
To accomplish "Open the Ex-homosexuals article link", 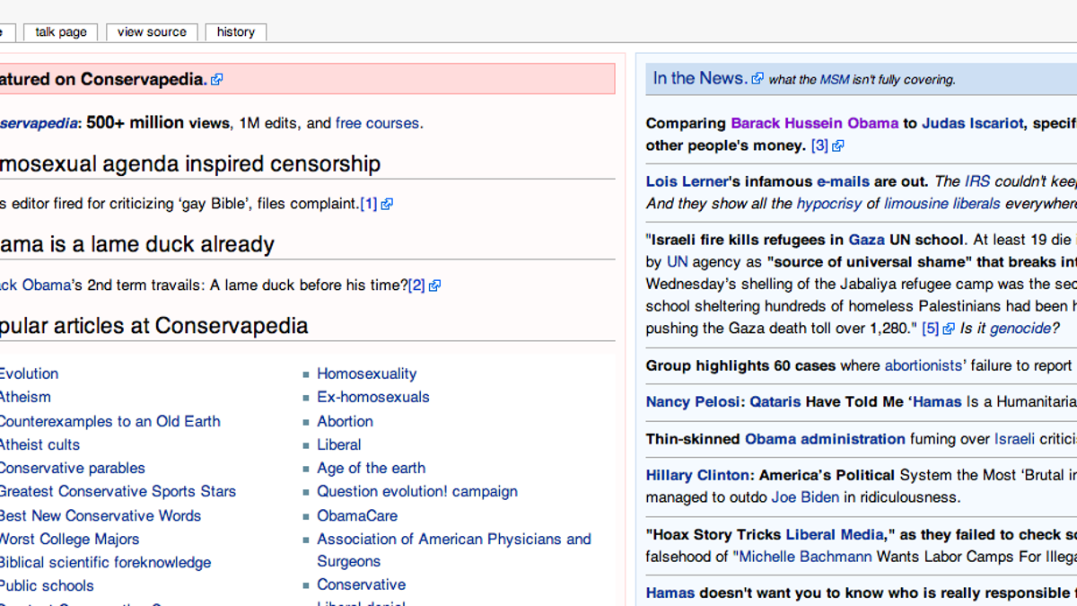I will pos(373,397).
